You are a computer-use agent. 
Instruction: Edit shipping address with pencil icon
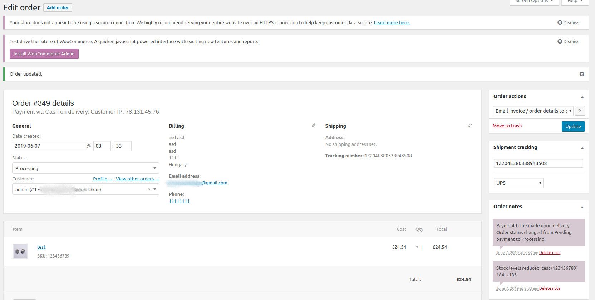(470, 125)
